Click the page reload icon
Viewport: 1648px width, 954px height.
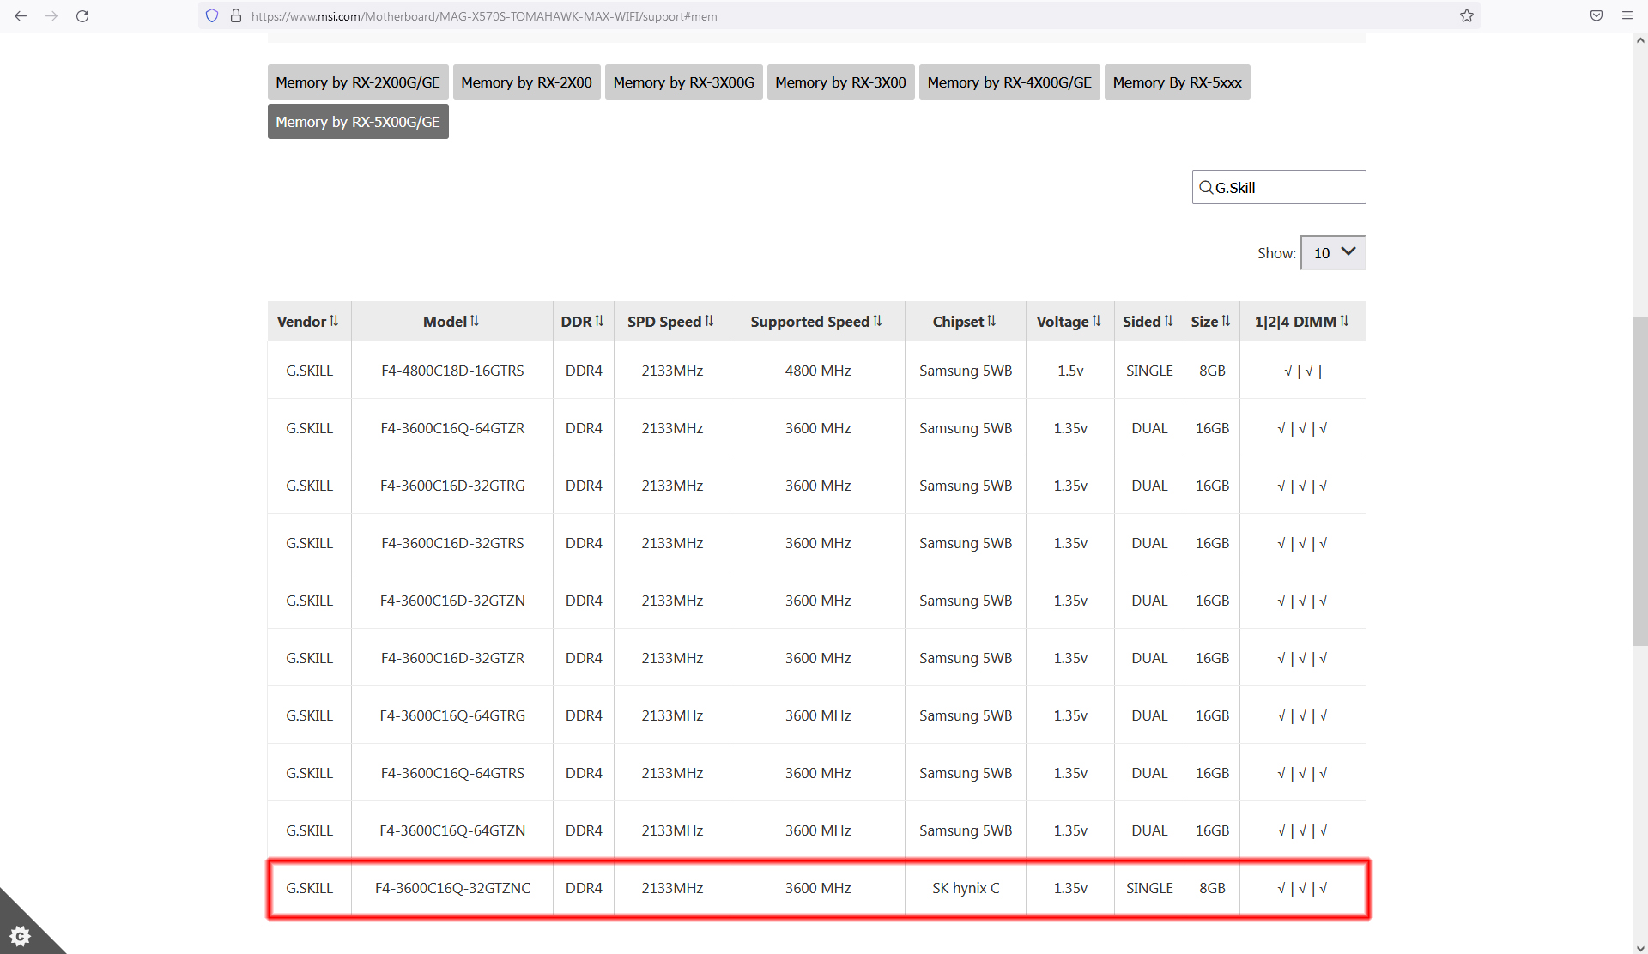tap(82, 15)
